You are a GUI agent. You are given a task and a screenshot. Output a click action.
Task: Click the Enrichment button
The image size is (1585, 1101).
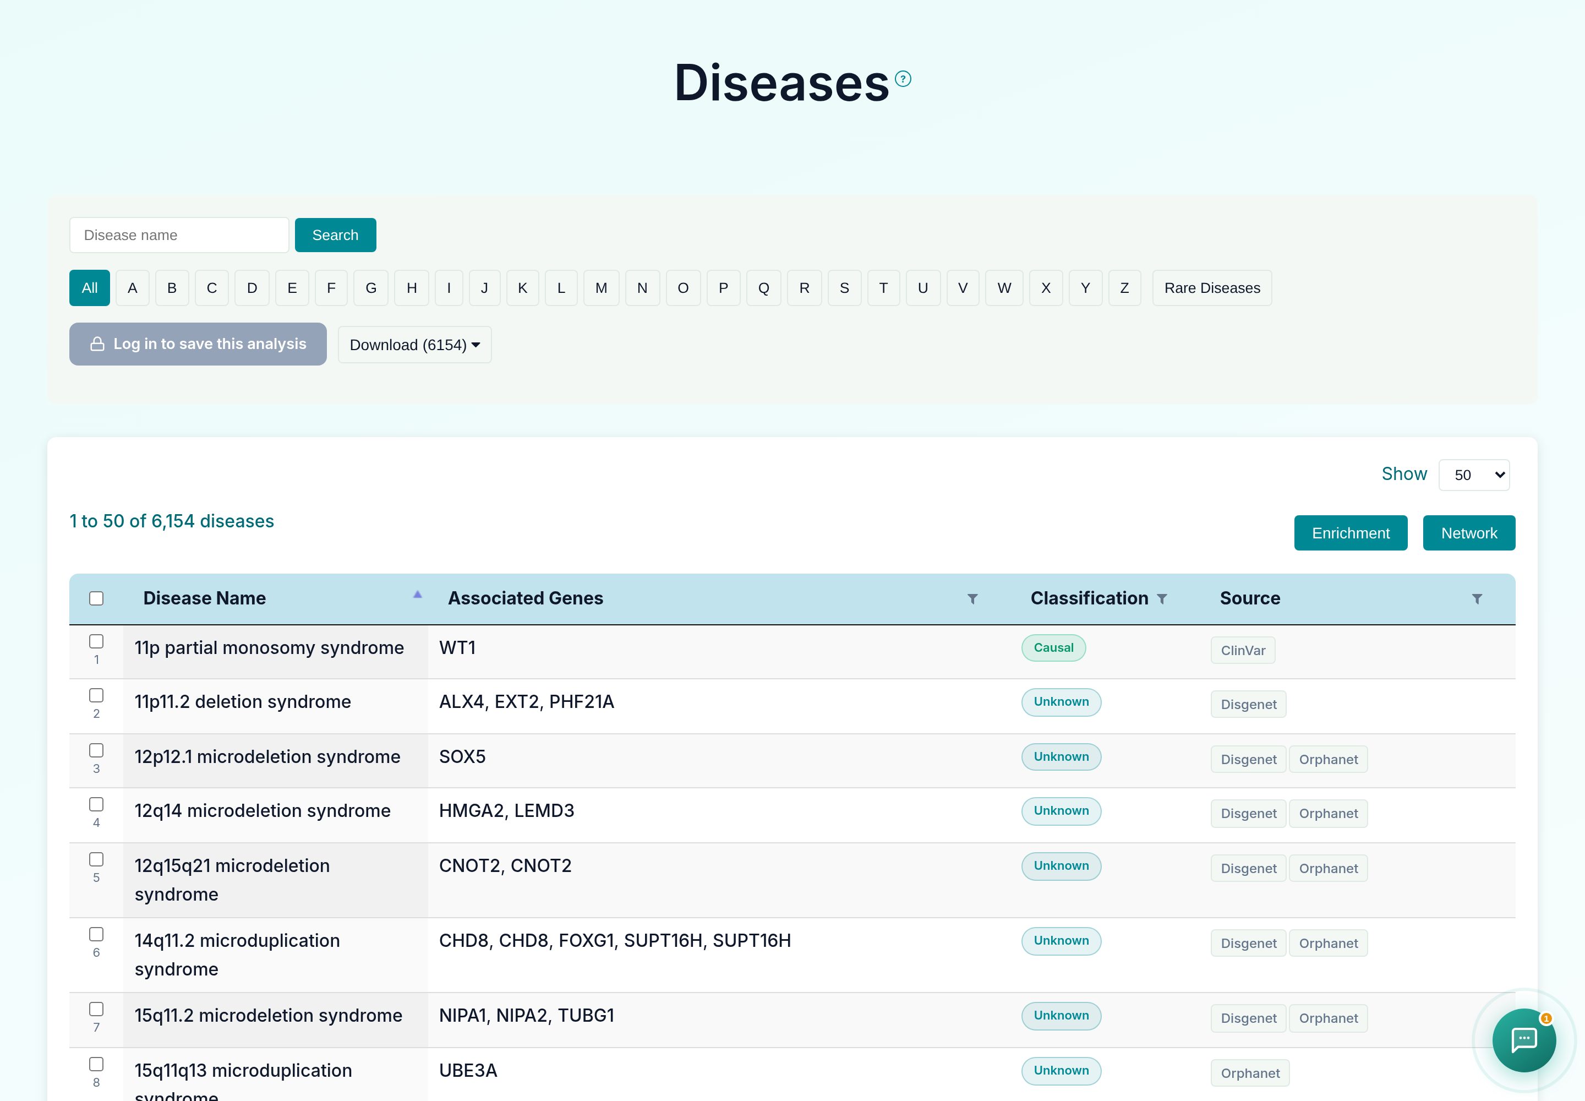click(x=1351, y=532)
